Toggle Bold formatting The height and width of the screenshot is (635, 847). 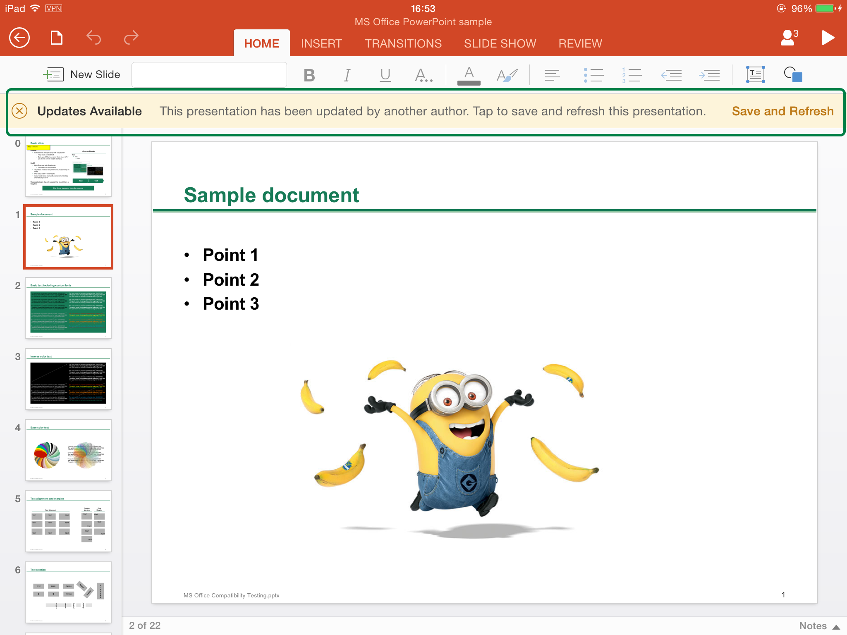(309, 75)
